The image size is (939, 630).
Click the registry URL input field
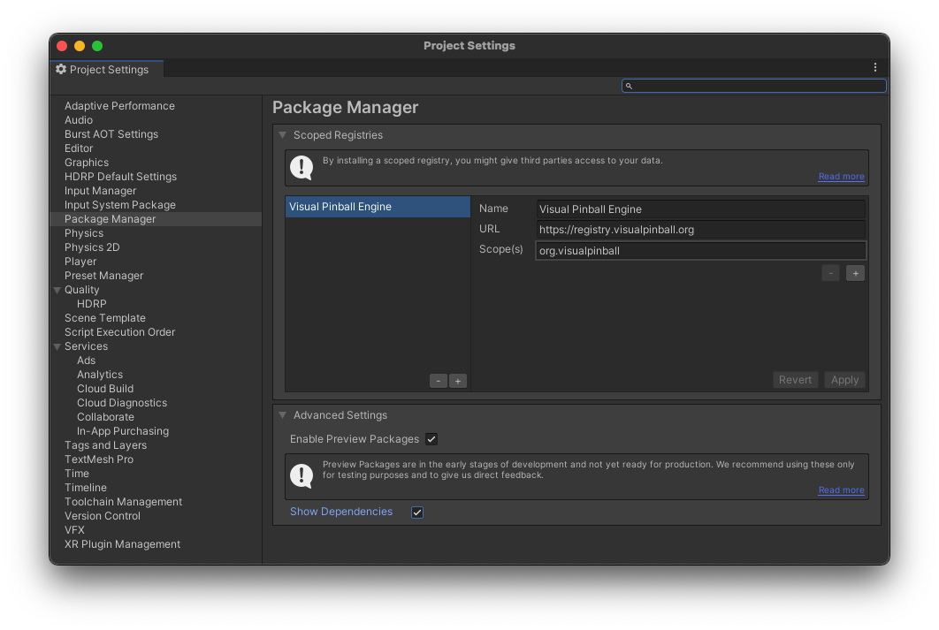pos(700,230)
